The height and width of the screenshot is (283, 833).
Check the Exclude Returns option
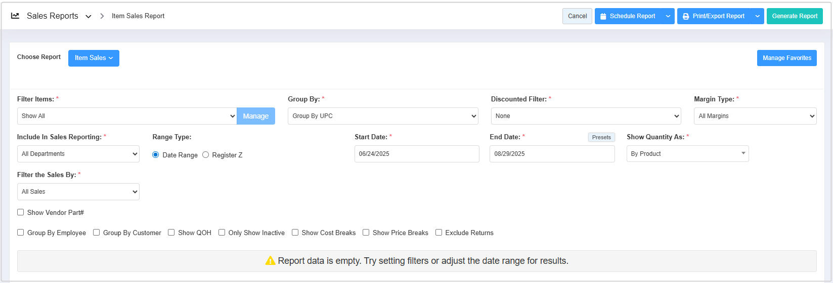click(439, 233)
